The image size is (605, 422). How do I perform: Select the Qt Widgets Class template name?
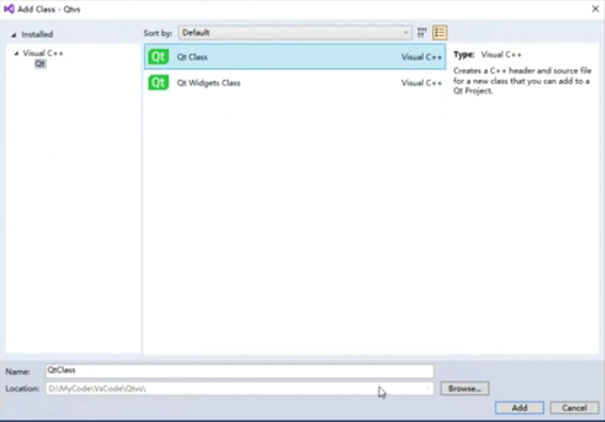coord(209,83)
